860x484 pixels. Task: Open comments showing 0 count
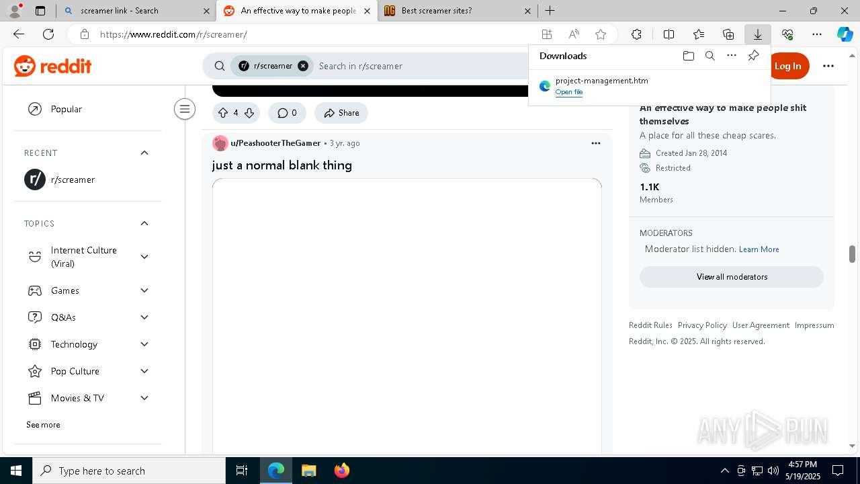click(x=287, y=113)
